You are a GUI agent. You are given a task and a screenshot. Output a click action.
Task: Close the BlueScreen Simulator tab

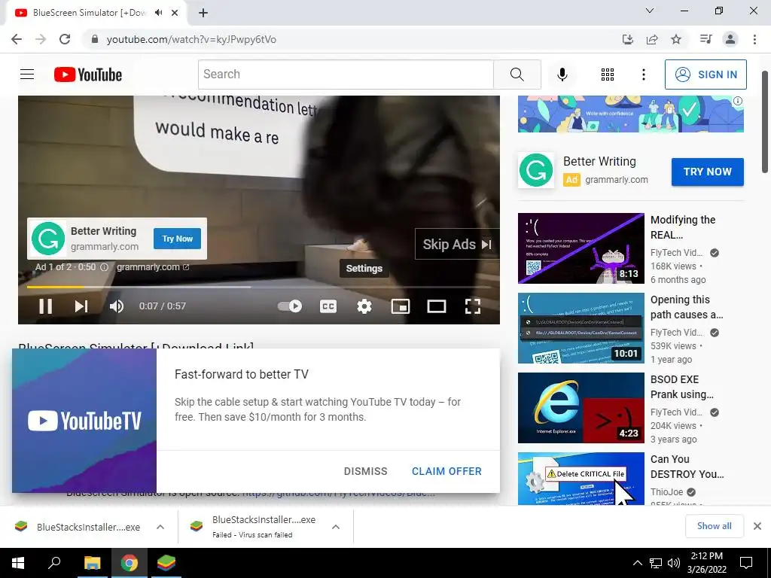click(x=175, y=13)
